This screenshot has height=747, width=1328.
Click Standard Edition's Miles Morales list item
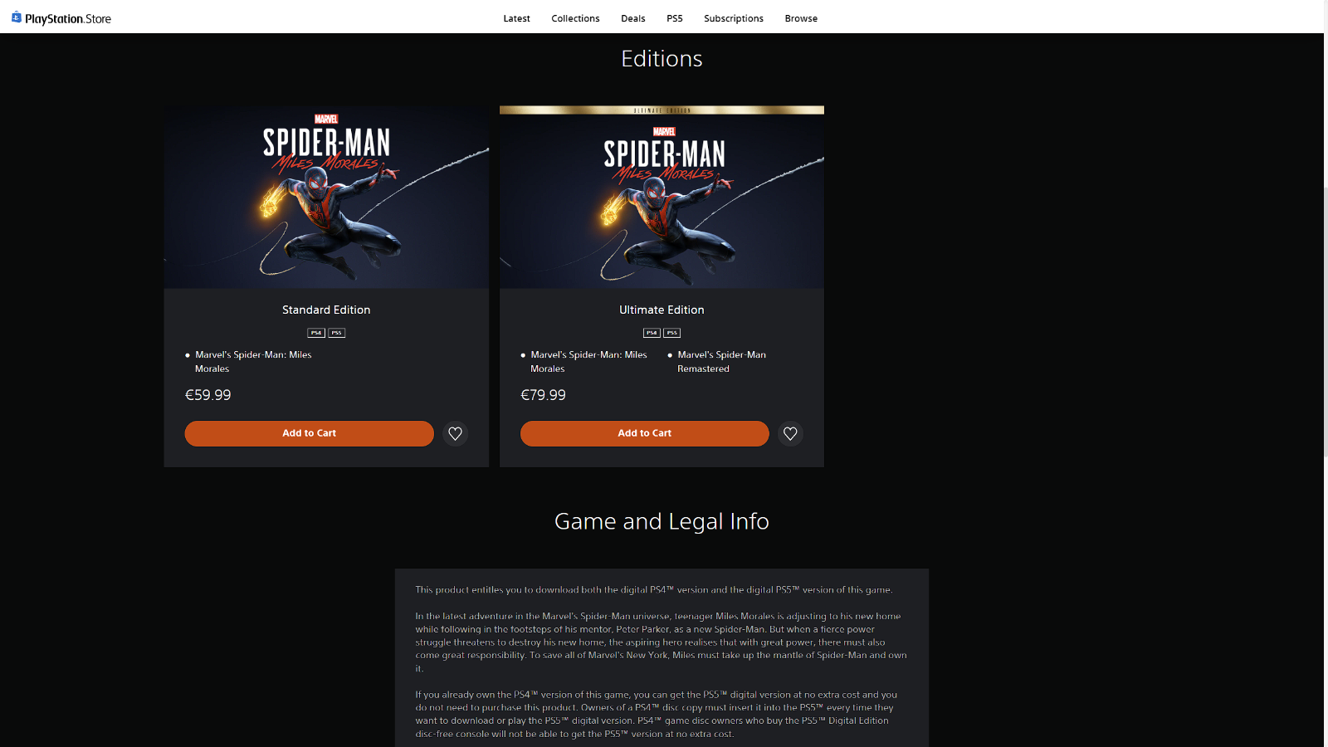tap(253, 362)
